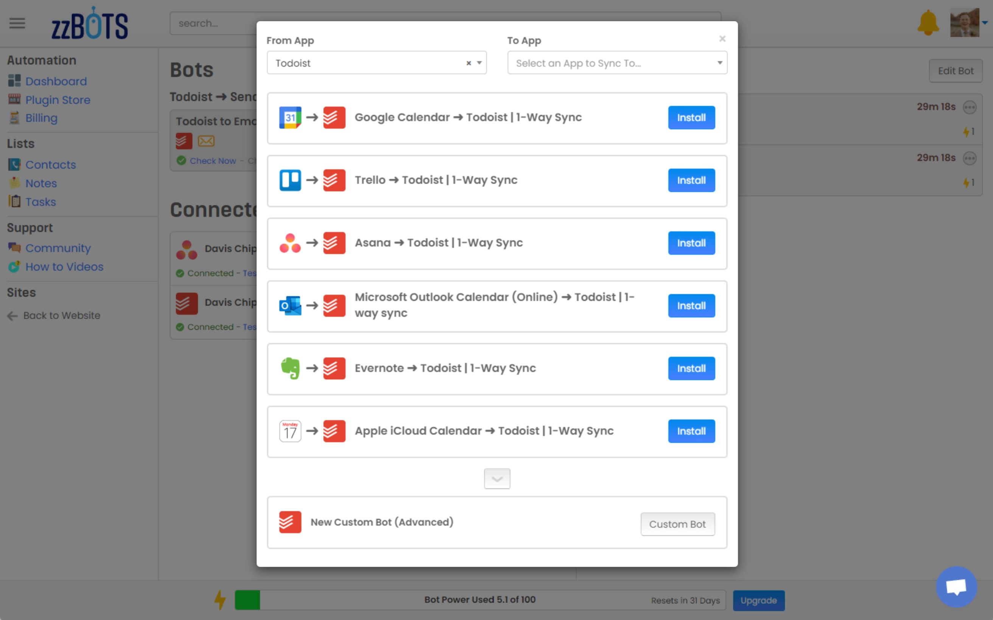Toggle the Plugin Store navigation item
993x620 pixels.
click(x=57, y=99)
